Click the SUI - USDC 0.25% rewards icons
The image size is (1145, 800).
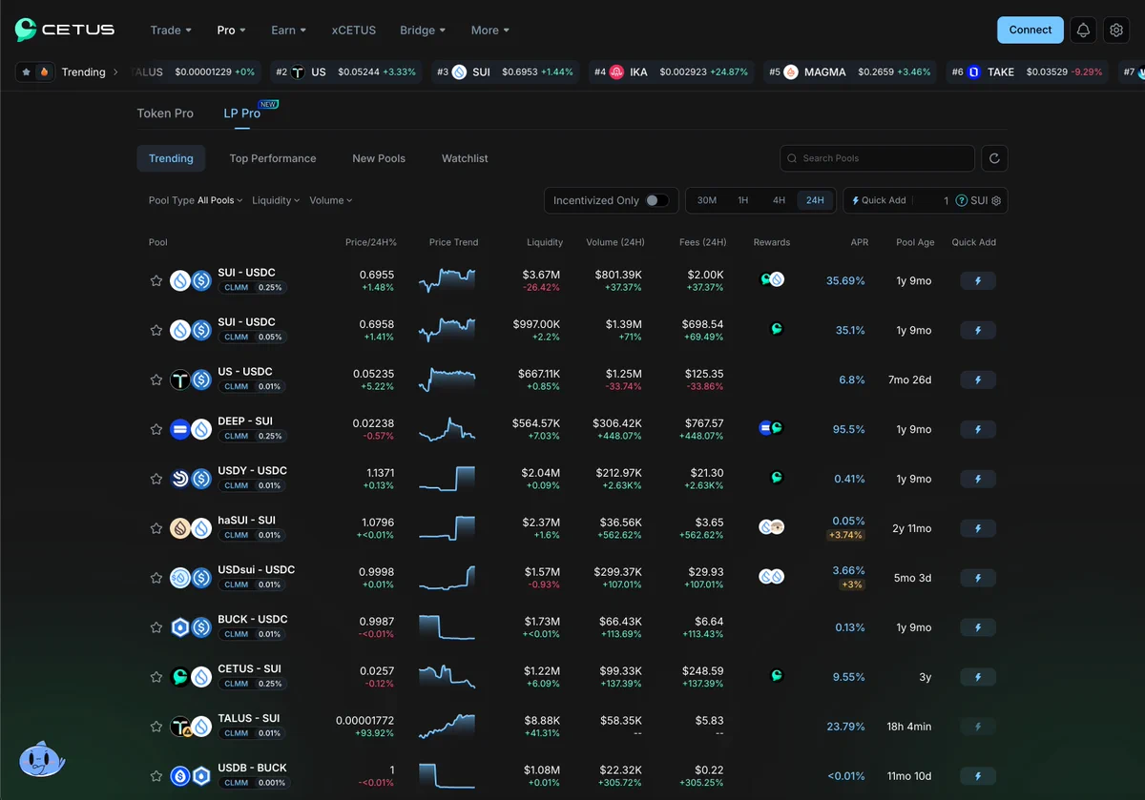(772, 279)
